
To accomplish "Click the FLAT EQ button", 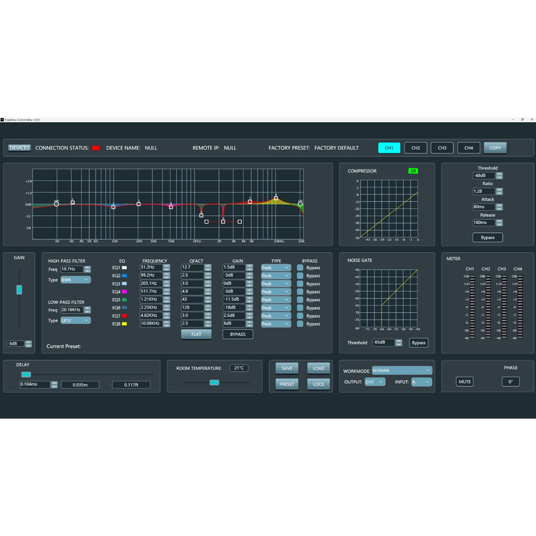I will coord(196,334).
